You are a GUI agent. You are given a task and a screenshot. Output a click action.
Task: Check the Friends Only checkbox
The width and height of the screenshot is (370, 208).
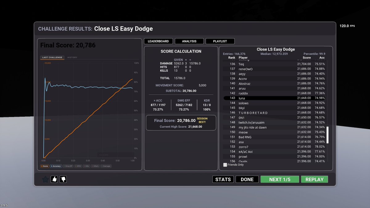(x=225, y=165)
